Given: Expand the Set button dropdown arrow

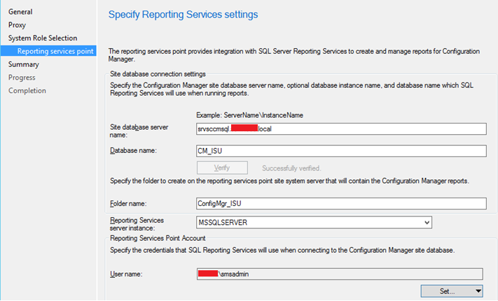Looking at the screenshot, I should click(x=478, y=291).
